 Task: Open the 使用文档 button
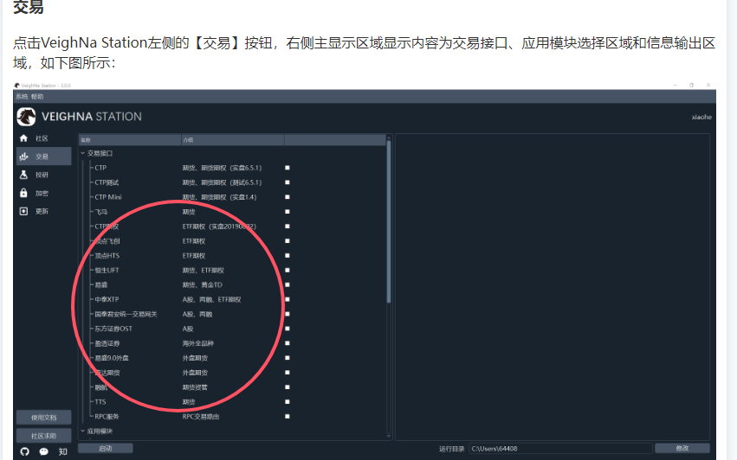pyautogui.click(x=43, y=418)
